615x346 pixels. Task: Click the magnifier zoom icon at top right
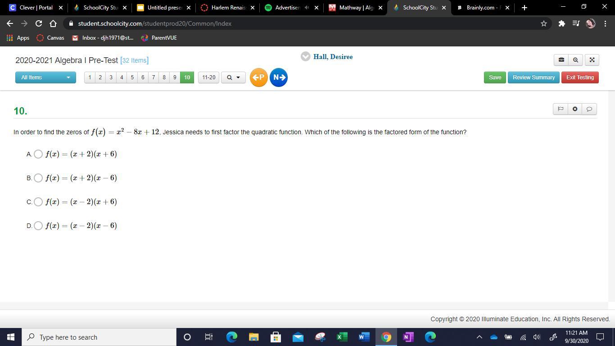pos(575,60)
